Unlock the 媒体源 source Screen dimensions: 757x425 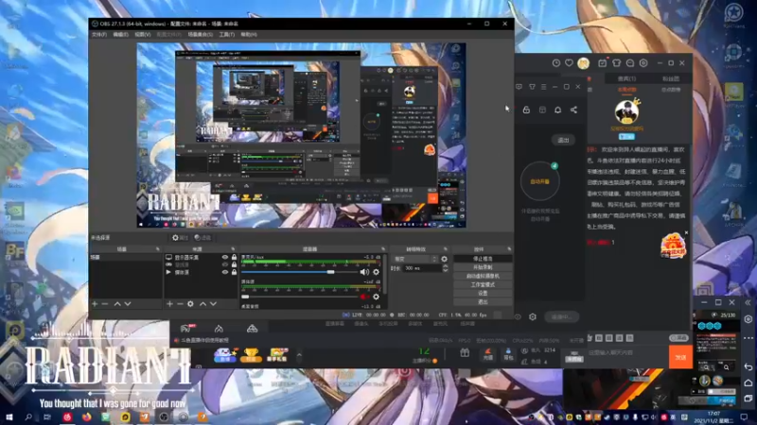234,272
